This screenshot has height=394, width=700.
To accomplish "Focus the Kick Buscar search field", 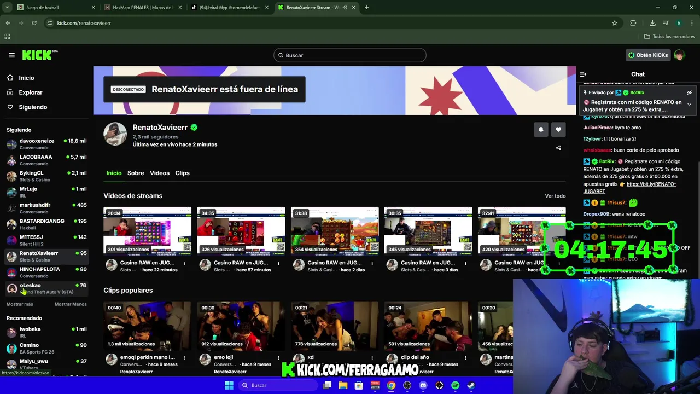I will pyautogui.click(x=350, y=55).
